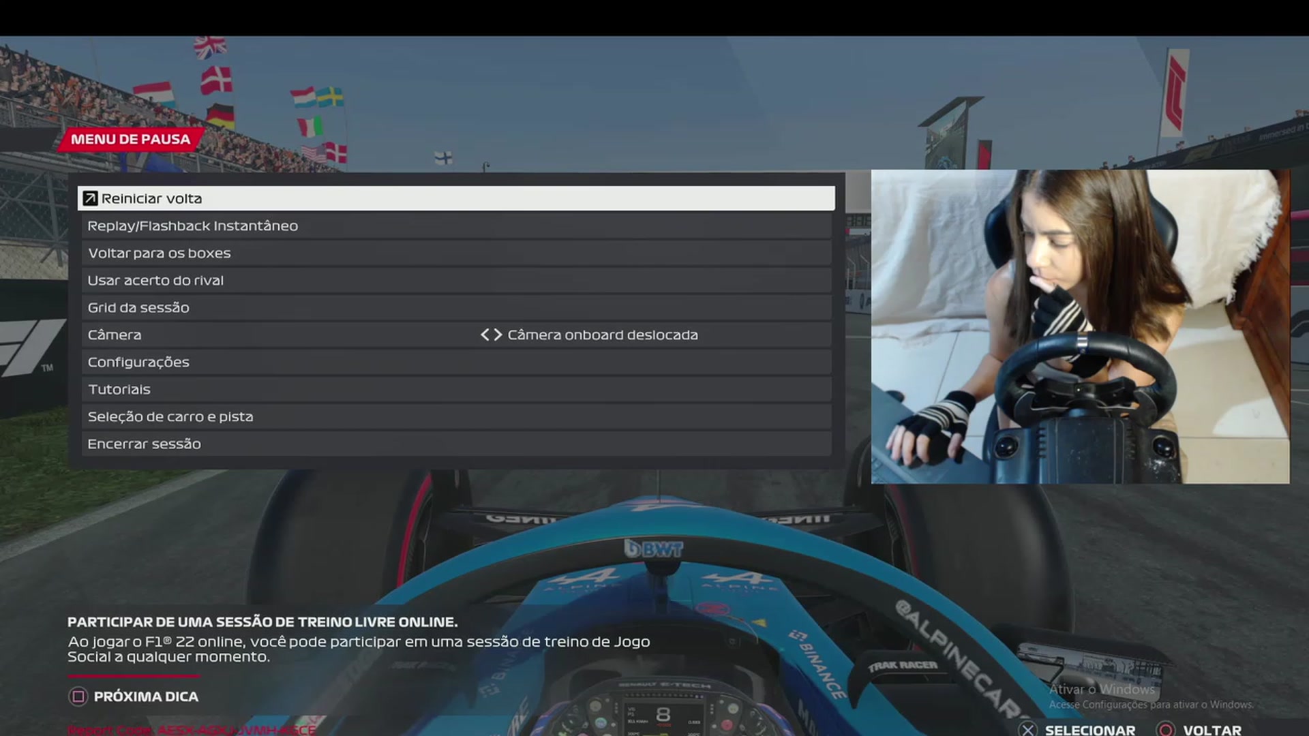The image size is (1309, 736).
Task: Click the tip title about treino livre online
Action: (262, 622)
